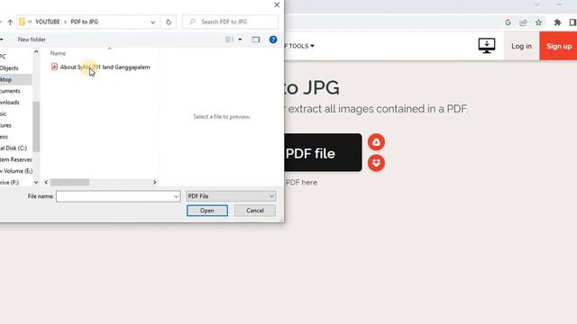
Task: Select System Reserved drive in navigation pane
Action: [16, 159]
